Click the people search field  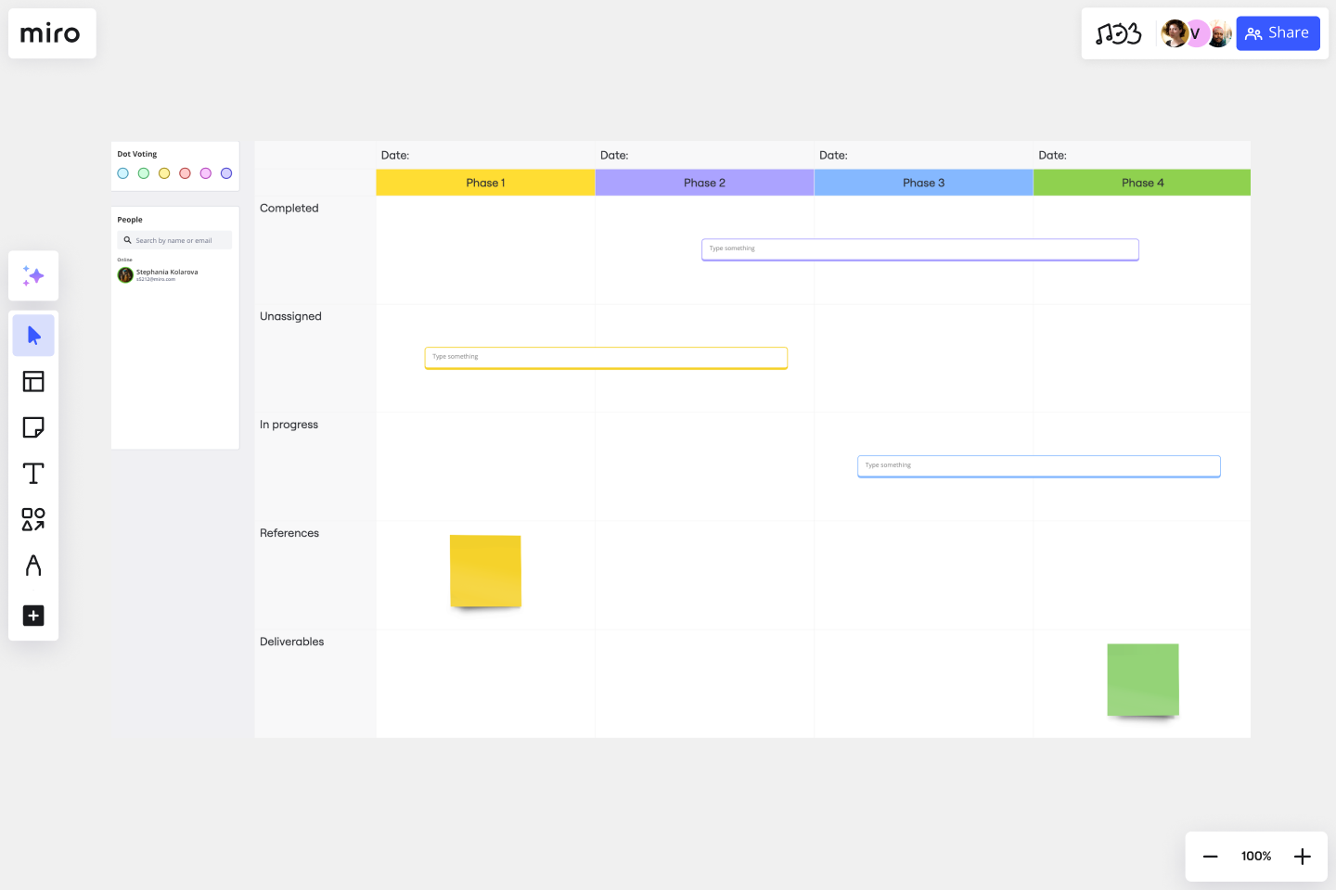[174, 239]
